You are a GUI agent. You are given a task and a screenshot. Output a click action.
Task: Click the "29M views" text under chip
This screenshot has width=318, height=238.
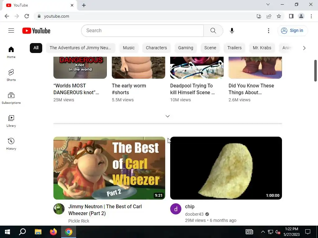click(195, 220)
